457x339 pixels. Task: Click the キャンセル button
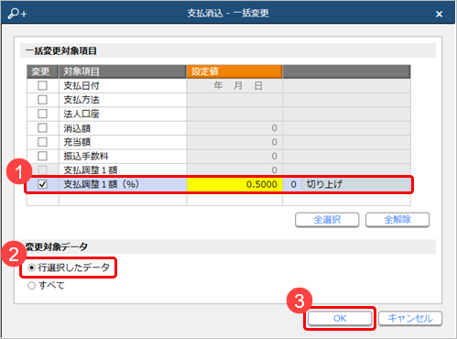(410, 318)
